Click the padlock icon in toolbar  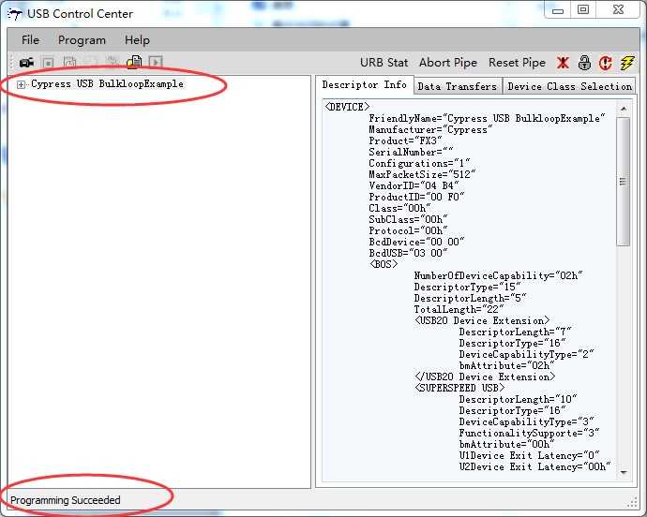click(584, 63)
